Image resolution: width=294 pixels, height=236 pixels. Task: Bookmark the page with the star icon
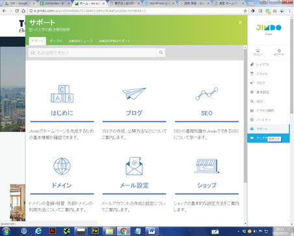click(245, 10)
